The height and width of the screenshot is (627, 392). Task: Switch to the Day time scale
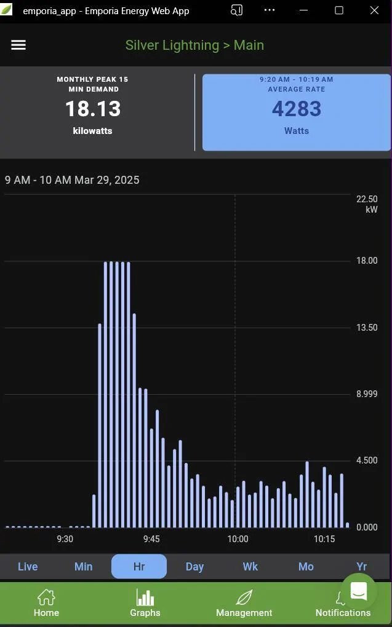194,567
